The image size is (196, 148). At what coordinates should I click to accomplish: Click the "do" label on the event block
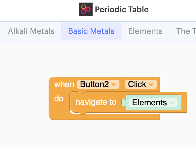(x=59, y=99)
